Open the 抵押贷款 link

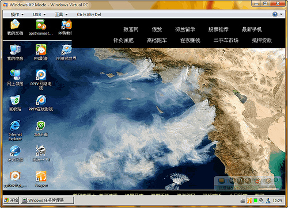[x=262, y=40]
